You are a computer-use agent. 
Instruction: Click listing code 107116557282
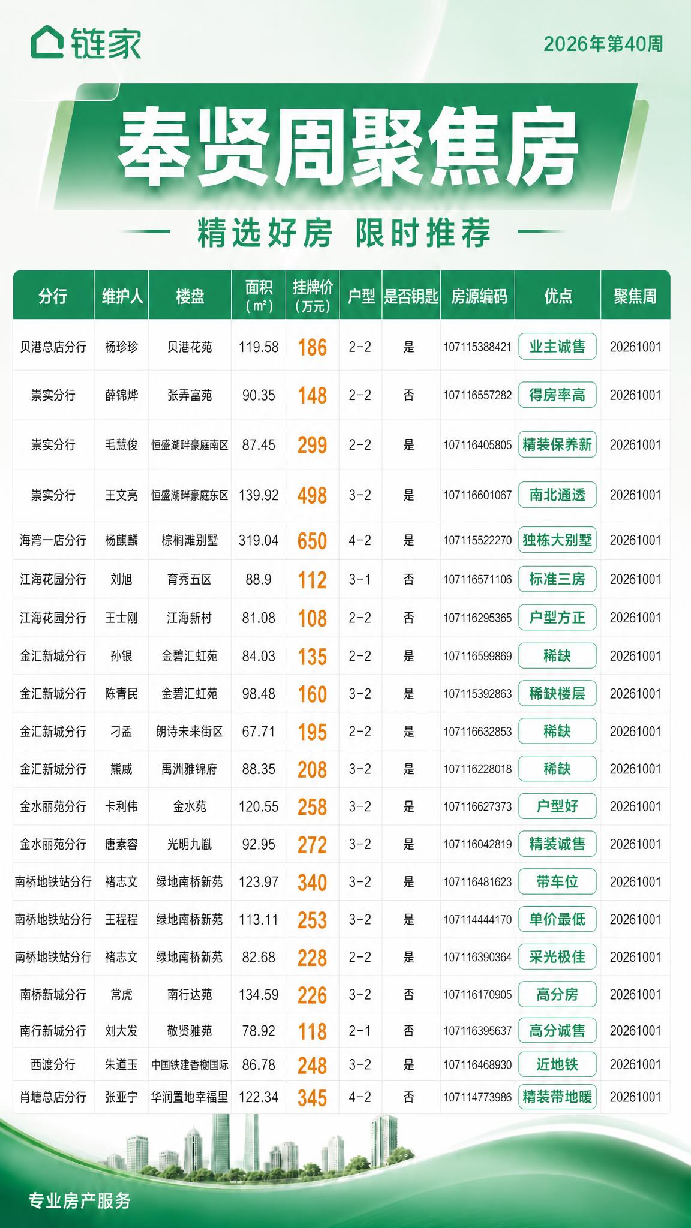point(477,396)
